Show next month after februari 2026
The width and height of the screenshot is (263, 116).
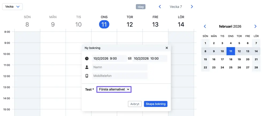coord(255,26)
